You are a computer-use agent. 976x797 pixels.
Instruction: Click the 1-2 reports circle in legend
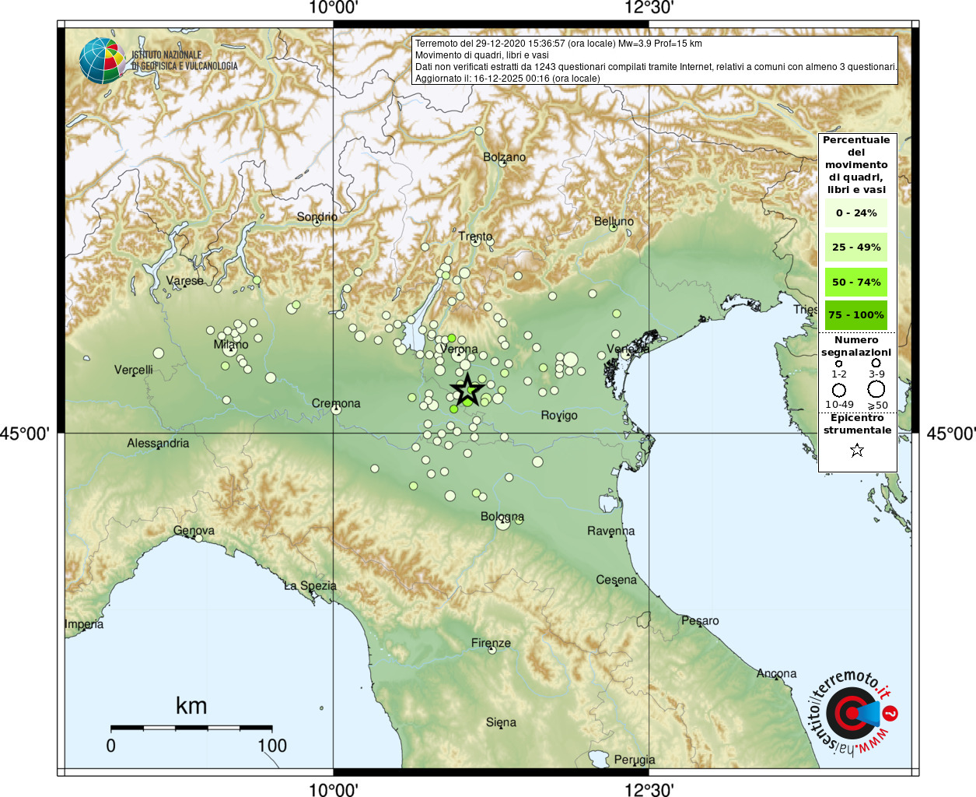click(838, 363)
